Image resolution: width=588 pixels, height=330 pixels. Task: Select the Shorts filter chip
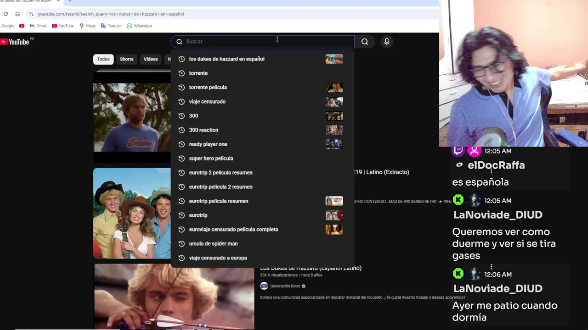(126, 59)
